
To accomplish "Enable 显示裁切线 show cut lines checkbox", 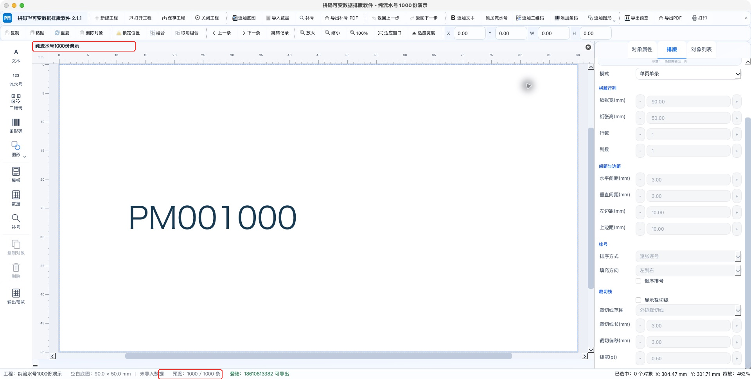I will click(638, 300).
